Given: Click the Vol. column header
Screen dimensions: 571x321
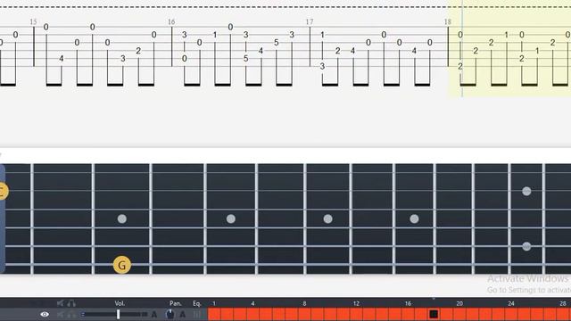Looking at the screenshot, I should (120, 303).
